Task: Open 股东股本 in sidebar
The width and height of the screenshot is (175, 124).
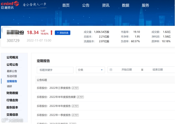Action: click(x=12, y=107)
